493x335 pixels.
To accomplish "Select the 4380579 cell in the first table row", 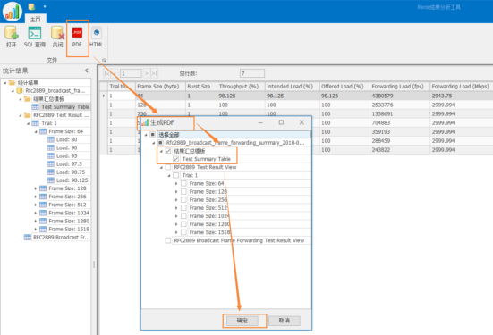I will click(400, 96).
